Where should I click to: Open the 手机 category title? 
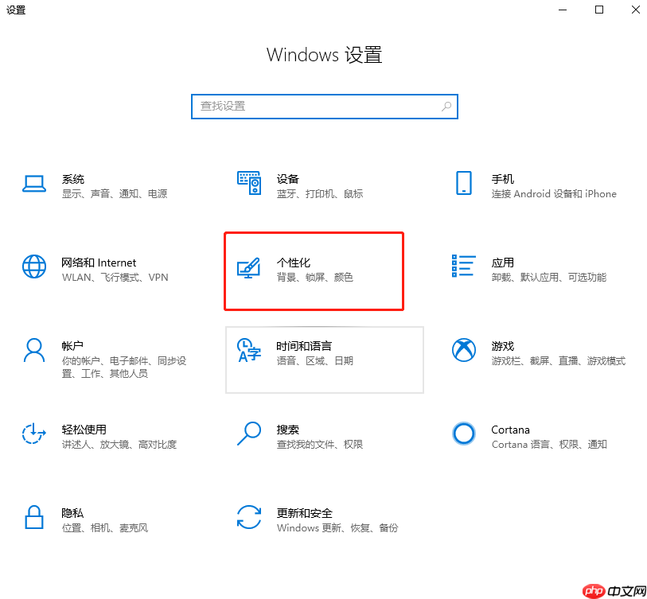(x=503, y=179)
